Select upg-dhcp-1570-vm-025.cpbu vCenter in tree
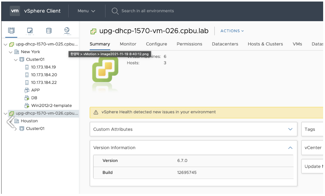Screen dimensions: 325x196 tap(47, 44)
